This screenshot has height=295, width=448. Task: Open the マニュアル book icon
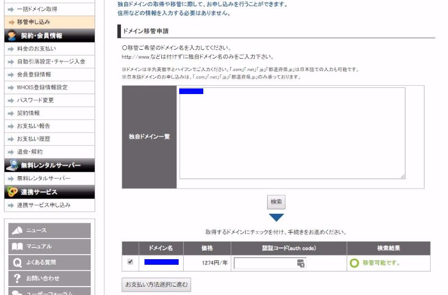(17, 246)
